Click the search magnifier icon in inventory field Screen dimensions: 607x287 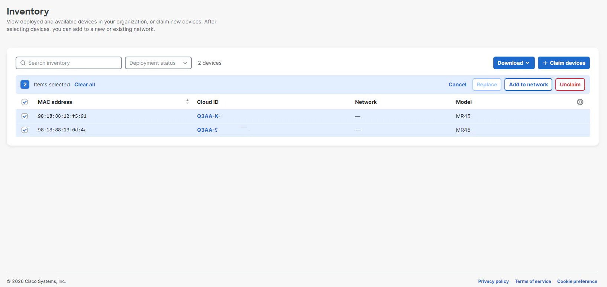pos(23,63)
